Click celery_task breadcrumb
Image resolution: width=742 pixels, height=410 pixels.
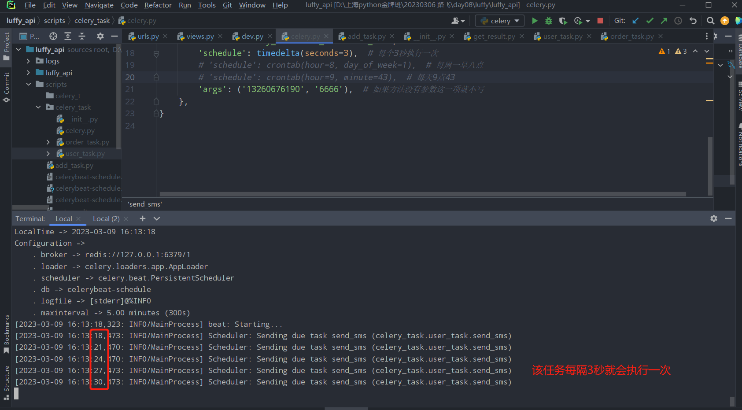(92, 21)
